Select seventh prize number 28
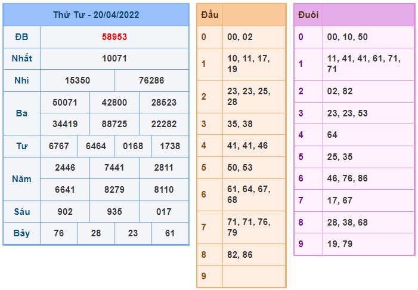This screenshot has width=418, height=290. 95,233
